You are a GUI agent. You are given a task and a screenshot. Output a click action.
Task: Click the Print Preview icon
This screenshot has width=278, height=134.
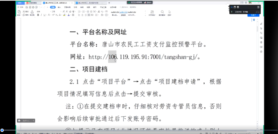pos(36,7)
